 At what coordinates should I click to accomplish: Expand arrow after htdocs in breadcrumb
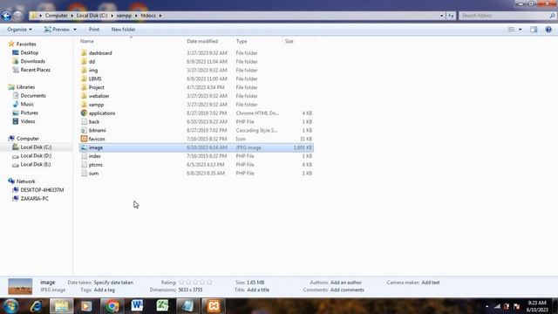[x=160, y=16]
